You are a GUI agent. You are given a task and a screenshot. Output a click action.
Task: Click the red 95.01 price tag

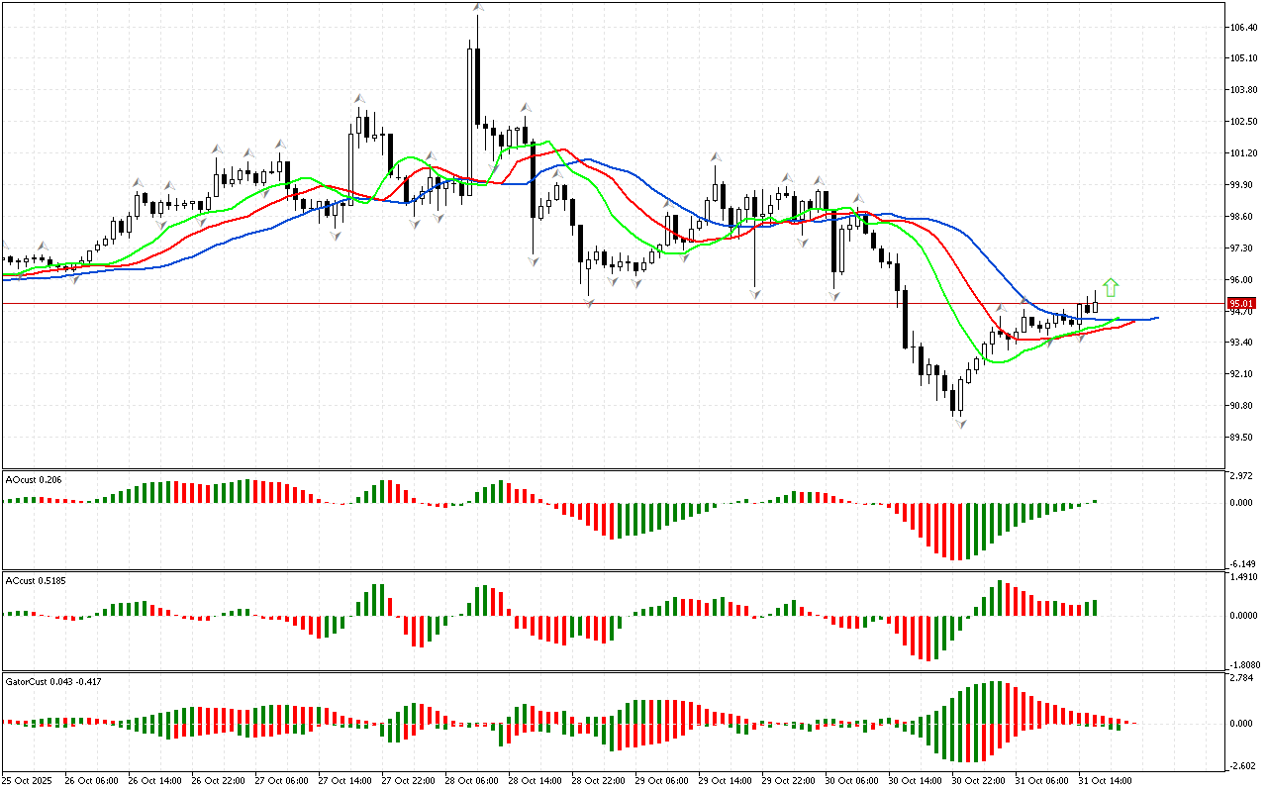[x=1241, y=303]
